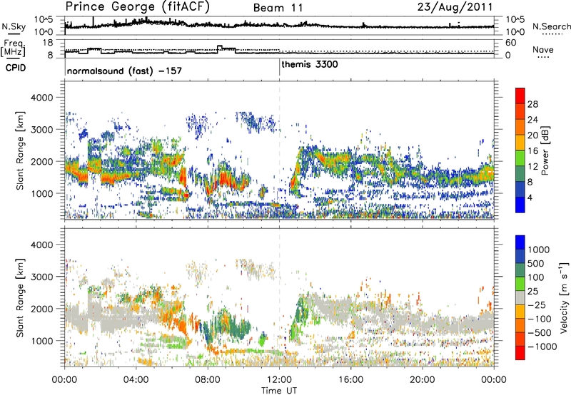Click the left '10^5' noise axis tick
This screenshot has width=571, height=395.
[44, 20]
